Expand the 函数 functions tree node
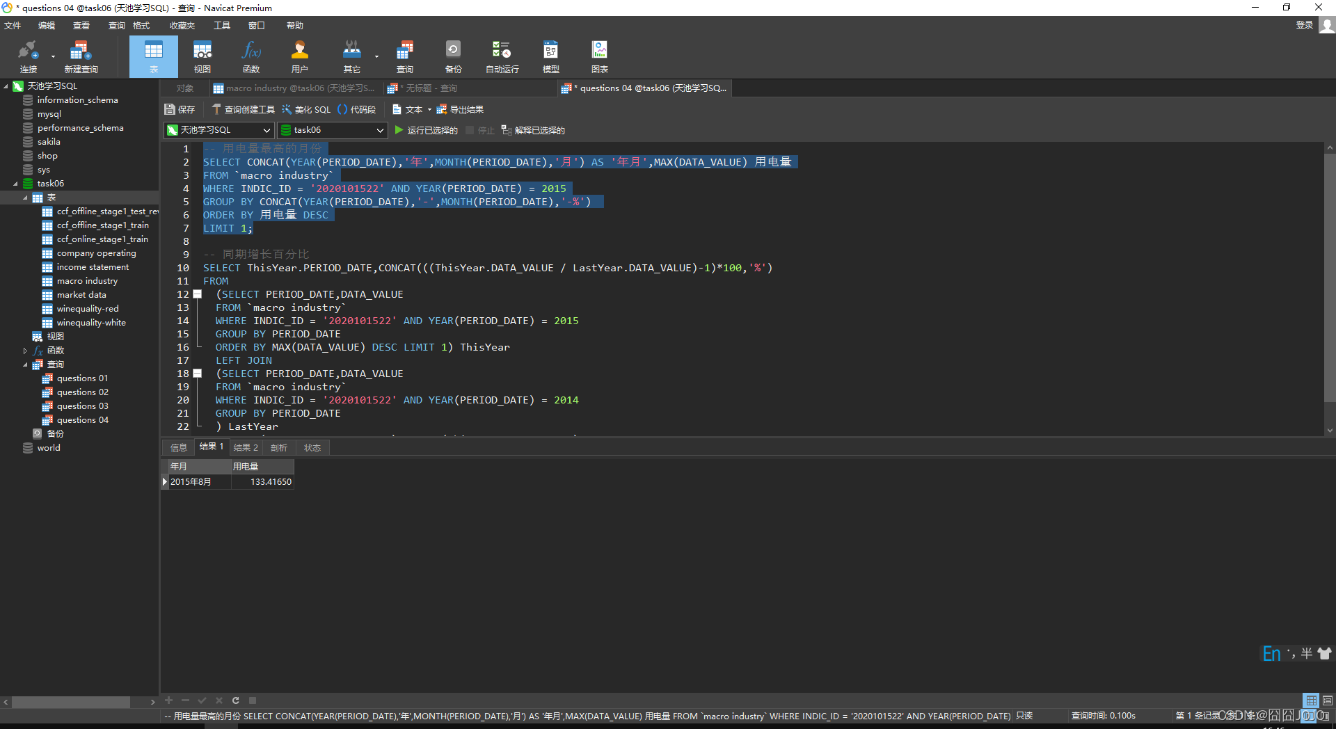This screenshot has height=729, width=1336. tap(25, 351)
